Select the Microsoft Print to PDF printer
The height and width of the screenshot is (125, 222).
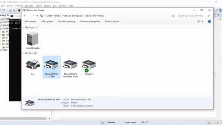pyautogui.click(x=52, y=67)
